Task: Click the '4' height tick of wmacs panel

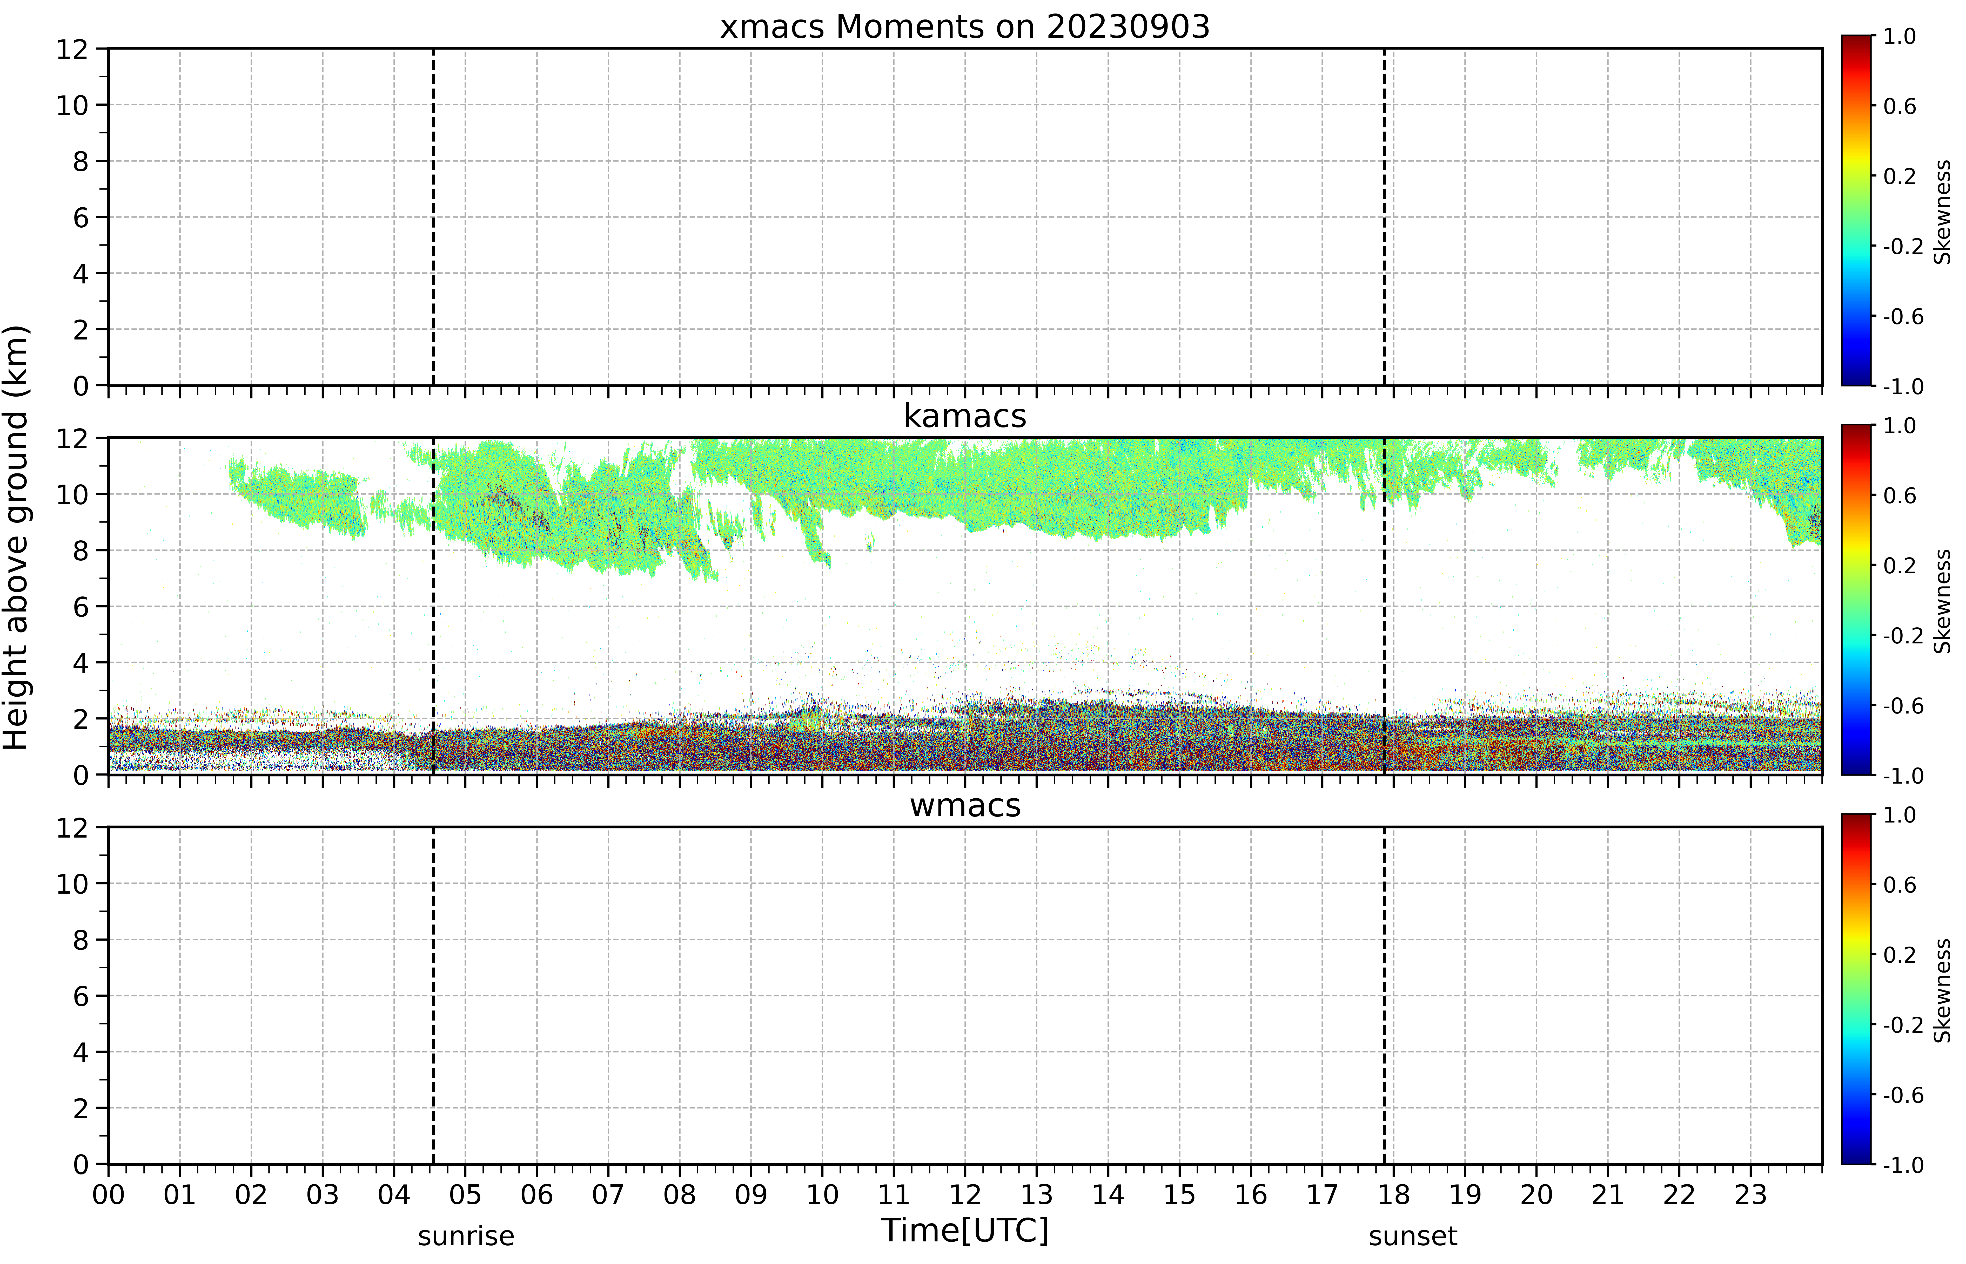Action: (x=80, y=1052)
